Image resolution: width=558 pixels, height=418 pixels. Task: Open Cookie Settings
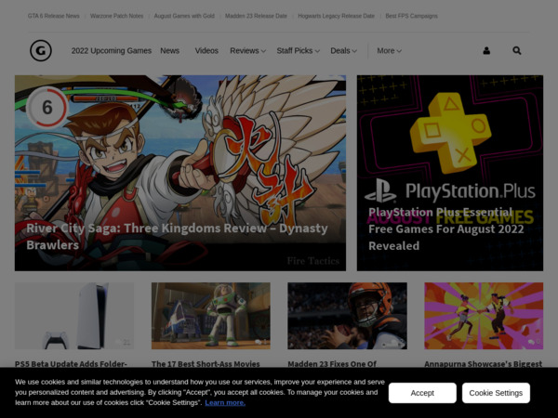click(496, 393)
